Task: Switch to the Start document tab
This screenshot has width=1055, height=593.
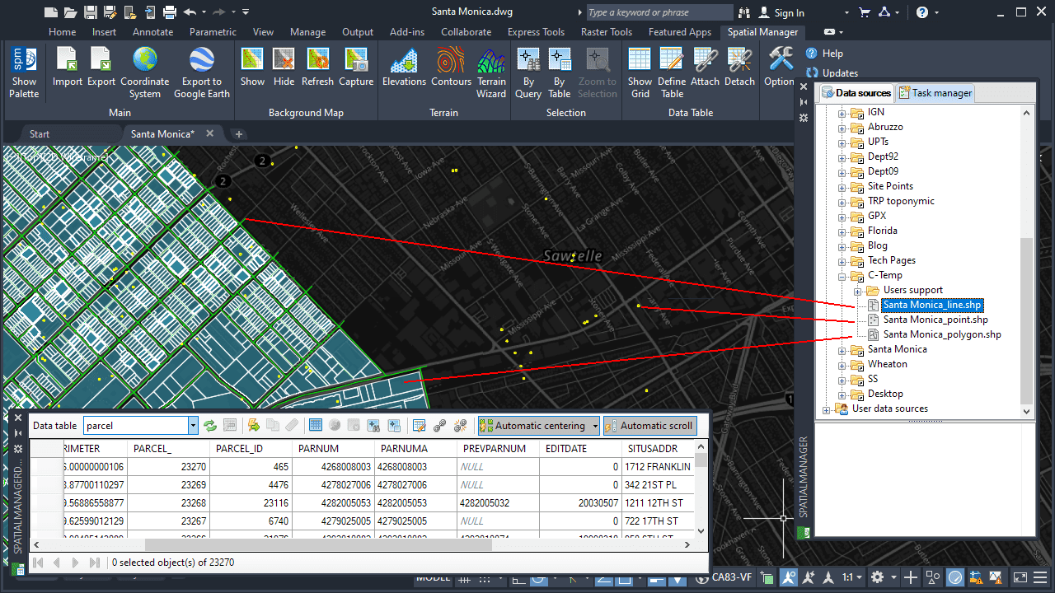Action: pos(40,133)
